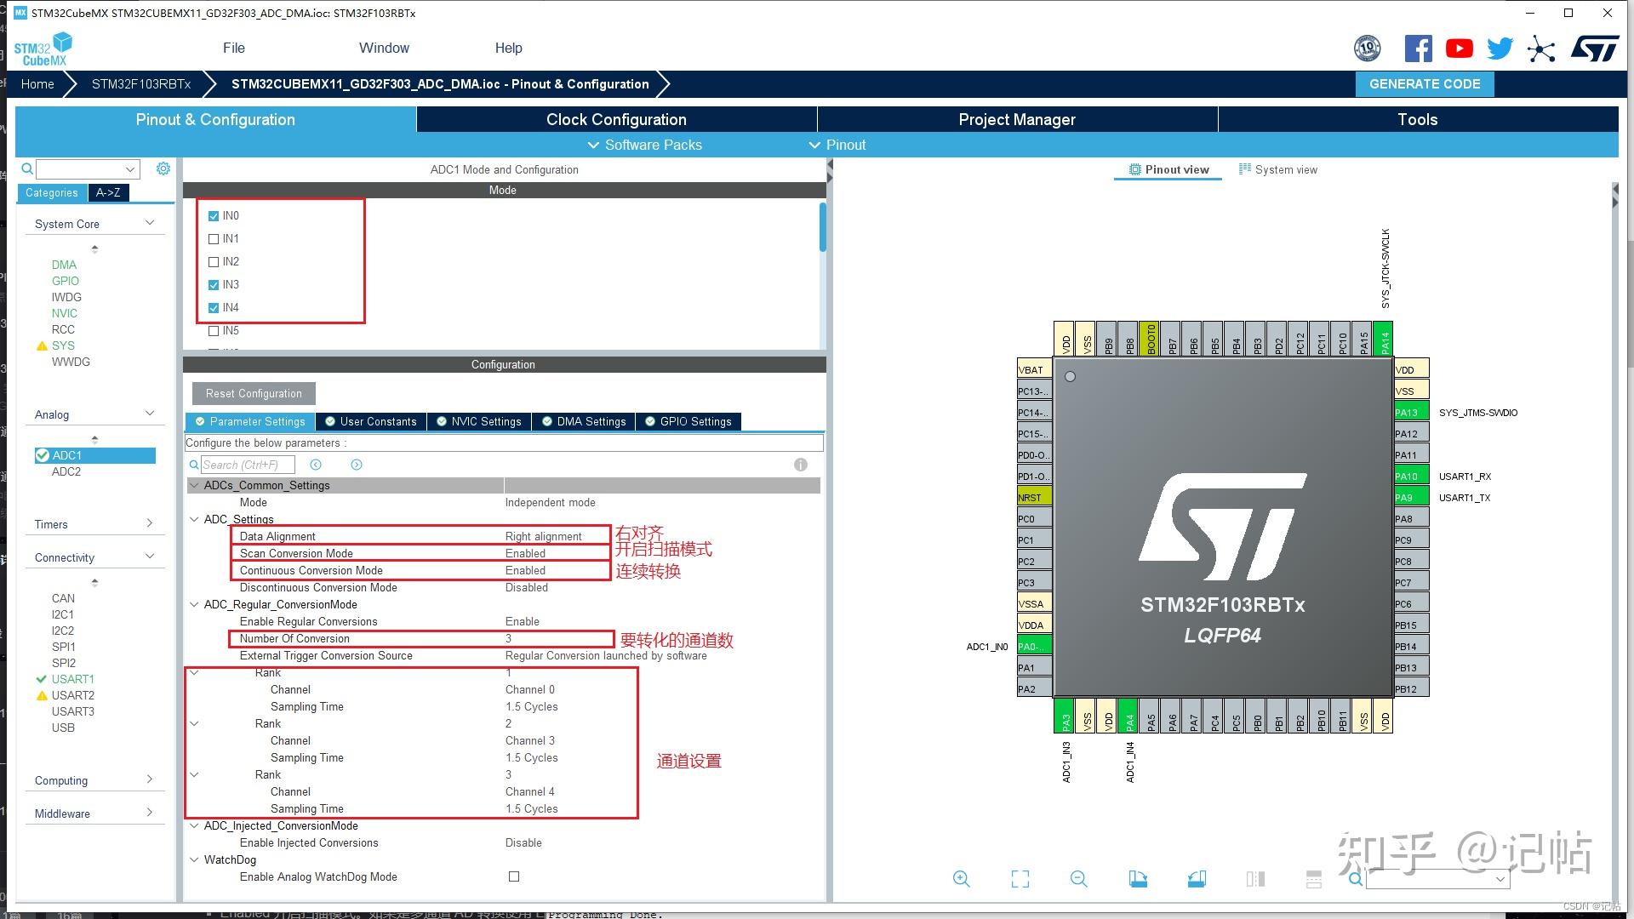Go to Home breadcrumb
Screen dimensions: 1634x919
click(37, 83)
